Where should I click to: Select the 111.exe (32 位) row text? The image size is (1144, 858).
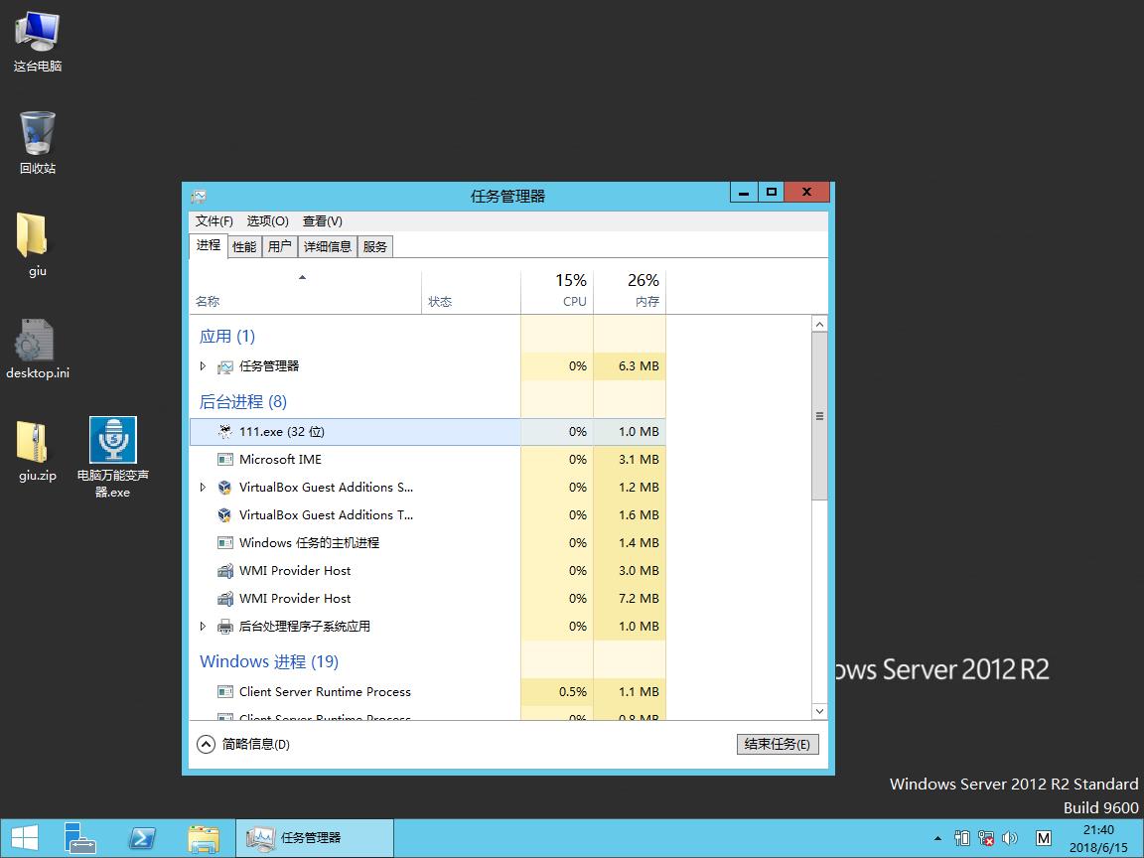[282, 432]
